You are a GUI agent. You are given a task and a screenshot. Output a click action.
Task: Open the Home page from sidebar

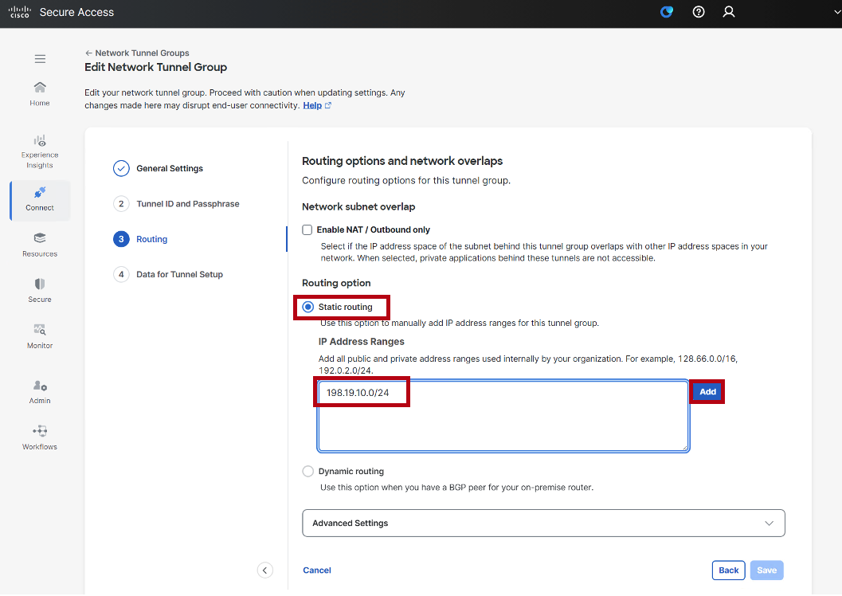pyautogui.click(x=39, y=92)
